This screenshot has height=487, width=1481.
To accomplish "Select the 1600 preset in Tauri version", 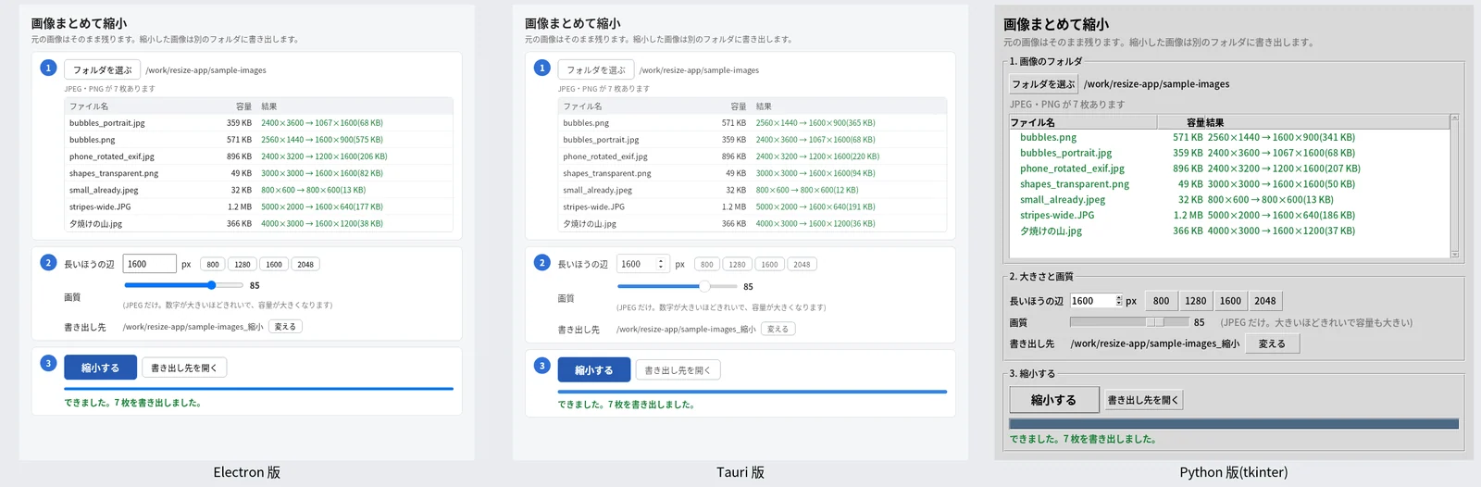I will pos(770,265).
